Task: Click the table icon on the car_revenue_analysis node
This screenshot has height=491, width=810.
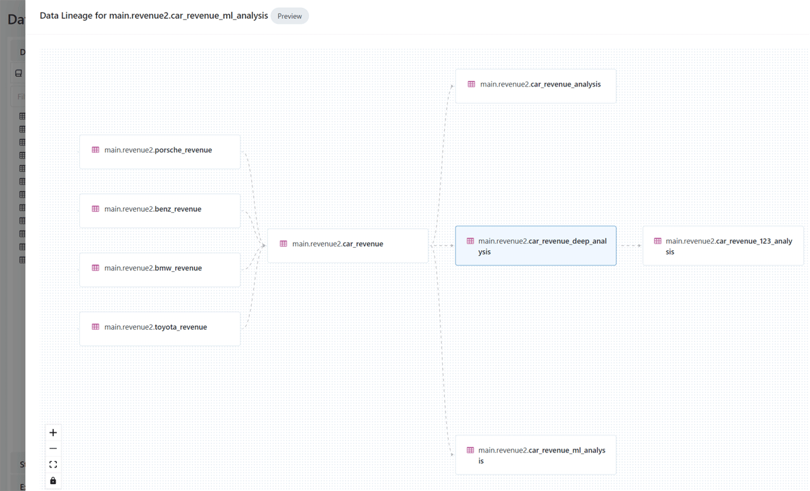Action: [x=471, y=83]
